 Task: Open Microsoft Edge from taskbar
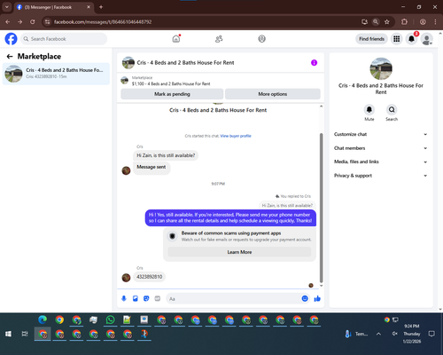point(43,319)
